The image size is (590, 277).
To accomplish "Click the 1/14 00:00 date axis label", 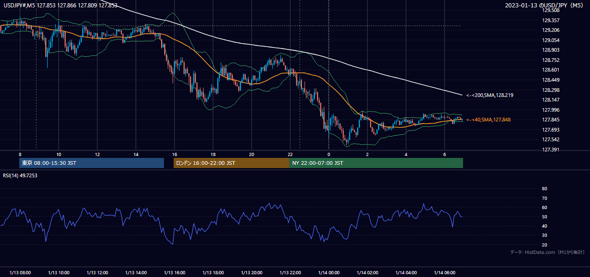I will [x=329, y=273].
